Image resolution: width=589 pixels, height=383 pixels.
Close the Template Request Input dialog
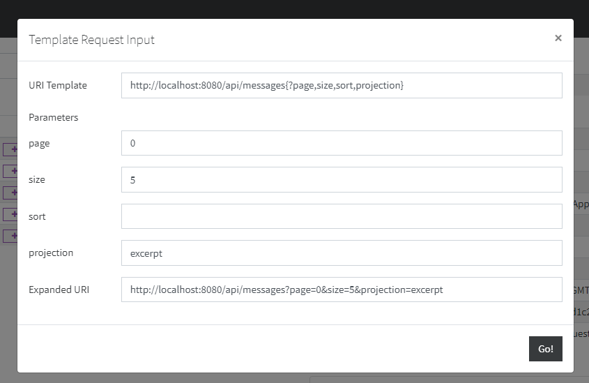point(558,38)
